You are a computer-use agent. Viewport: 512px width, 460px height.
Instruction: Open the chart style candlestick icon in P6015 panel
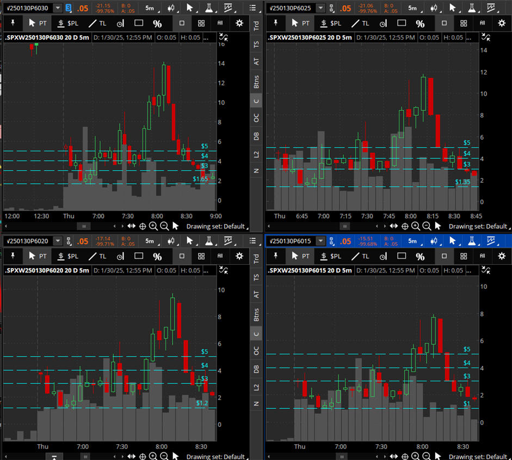(434, 241)
